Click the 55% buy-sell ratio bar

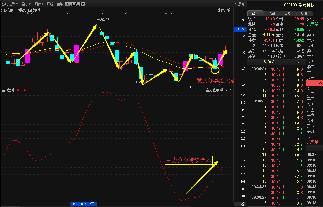pyautogui.click(x=314, y=83)
